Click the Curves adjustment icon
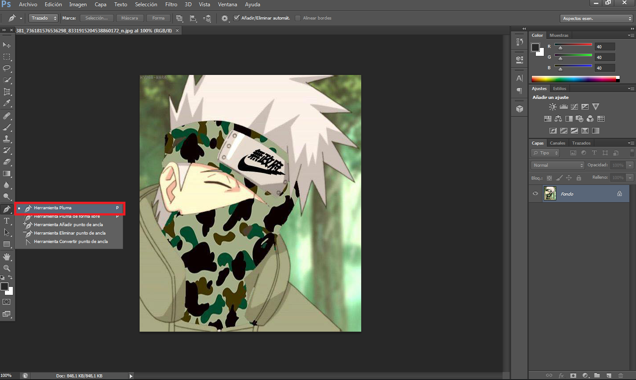636x380 pixels. [x=574, y=106]
